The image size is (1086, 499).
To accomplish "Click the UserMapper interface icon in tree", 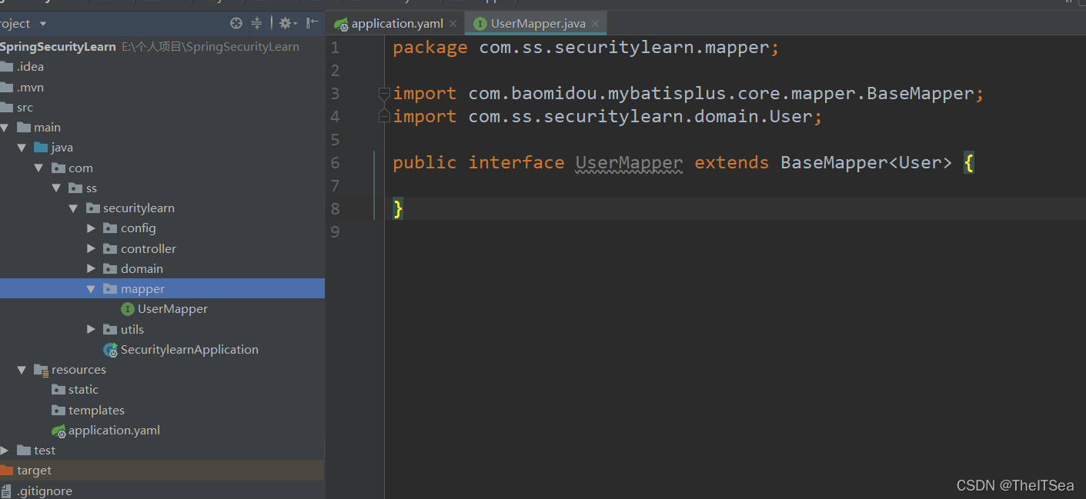I will pos(128,309).
